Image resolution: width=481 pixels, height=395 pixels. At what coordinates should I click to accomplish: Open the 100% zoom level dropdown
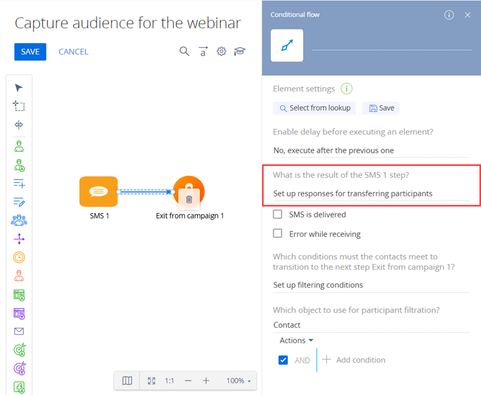pyautogui.click(x=239, y=381)
